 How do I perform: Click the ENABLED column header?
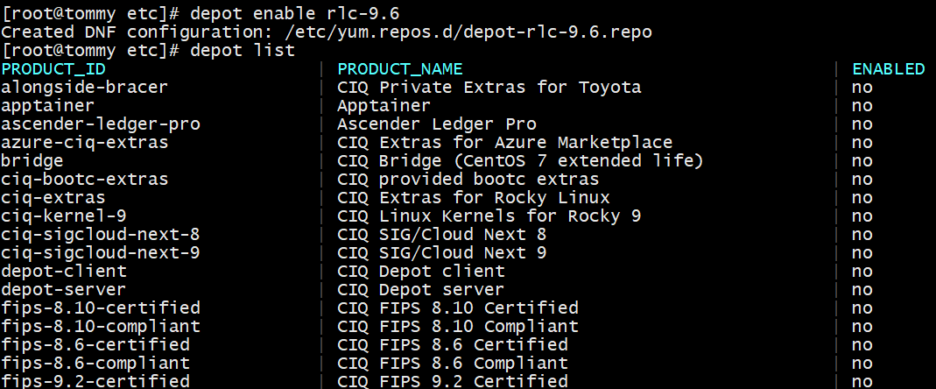(888, 68)
